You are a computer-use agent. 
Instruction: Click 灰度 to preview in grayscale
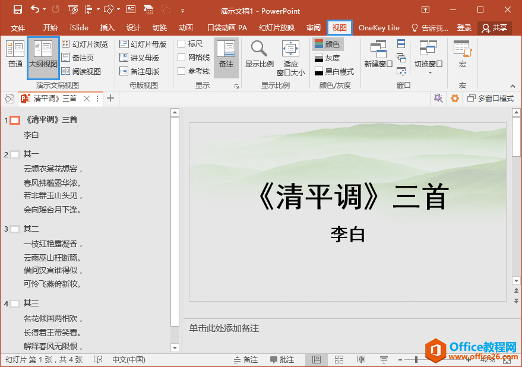point(330,57)
